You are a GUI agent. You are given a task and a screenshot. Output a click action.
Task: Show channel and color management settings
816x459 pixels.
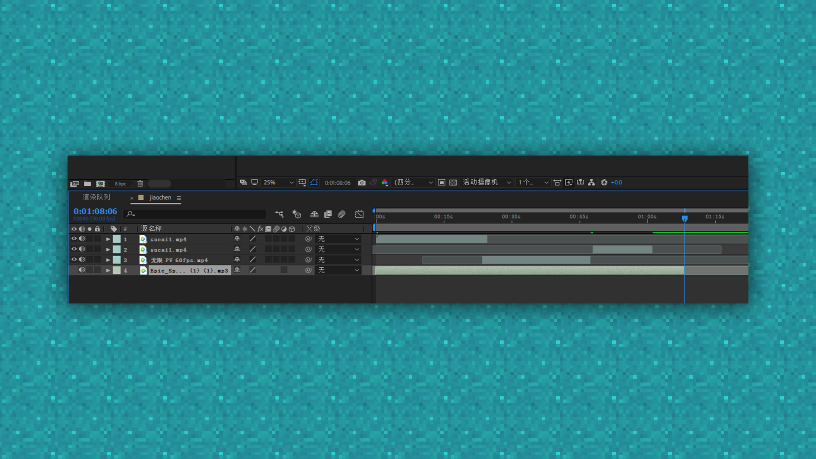tap(385, 182)
